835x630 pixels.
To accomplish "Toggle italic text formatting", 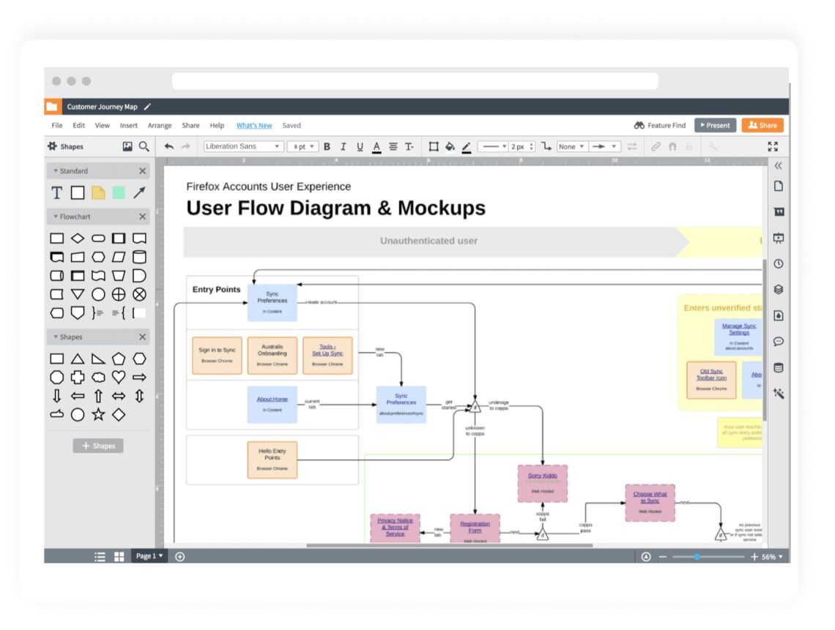I will click(x=343, y=146).
